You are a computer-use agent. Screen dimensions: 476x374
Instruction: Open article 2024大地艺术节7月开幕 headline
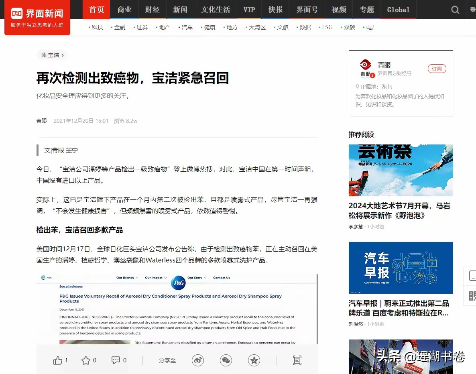pos(399,210)
